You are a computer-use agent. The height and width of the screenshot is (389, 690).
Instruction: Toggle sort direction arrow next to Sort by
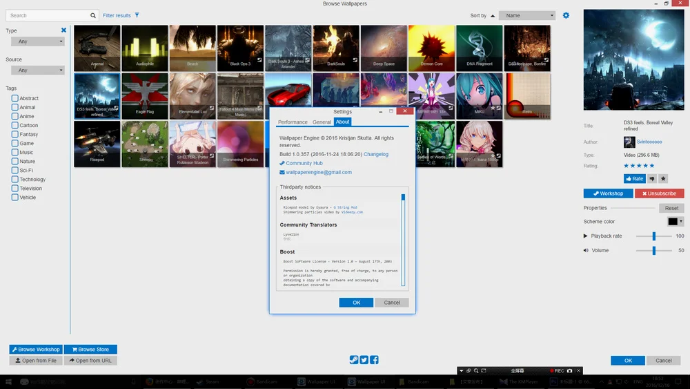click(493, 16)
